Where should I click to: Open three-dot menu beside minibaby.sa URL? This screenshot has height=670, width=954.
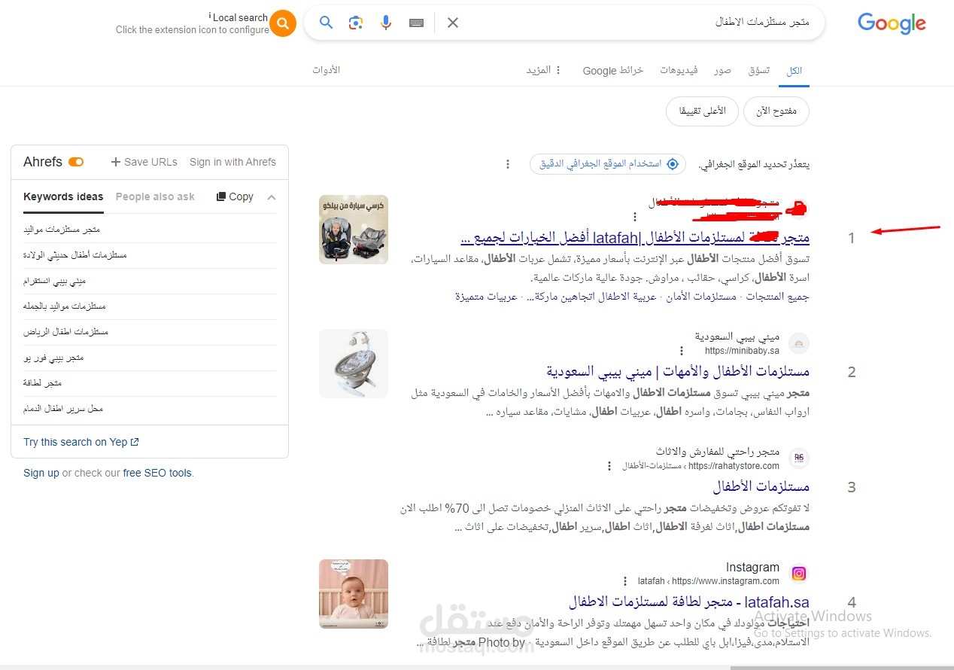pyautogui.click(x=682, y=351)
